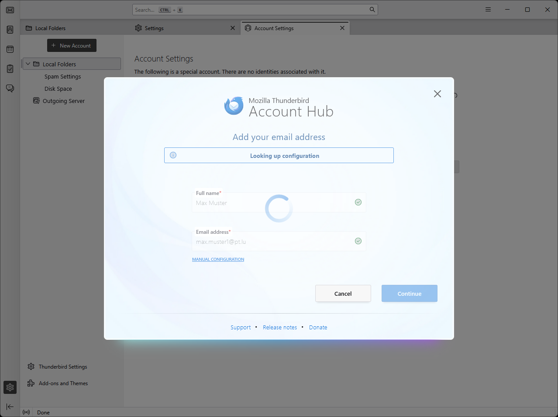This screenshot has height=417, width=558.
Task: Select the Local Folders tab
Action: 50,28
